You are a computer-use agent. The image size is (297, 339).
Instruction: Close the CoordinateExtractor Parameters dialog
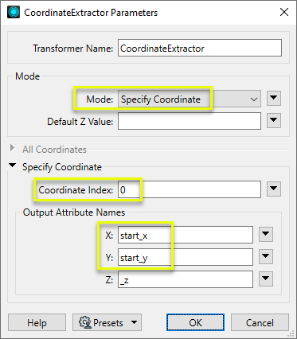pyautogui.click(x=284, y=12)
